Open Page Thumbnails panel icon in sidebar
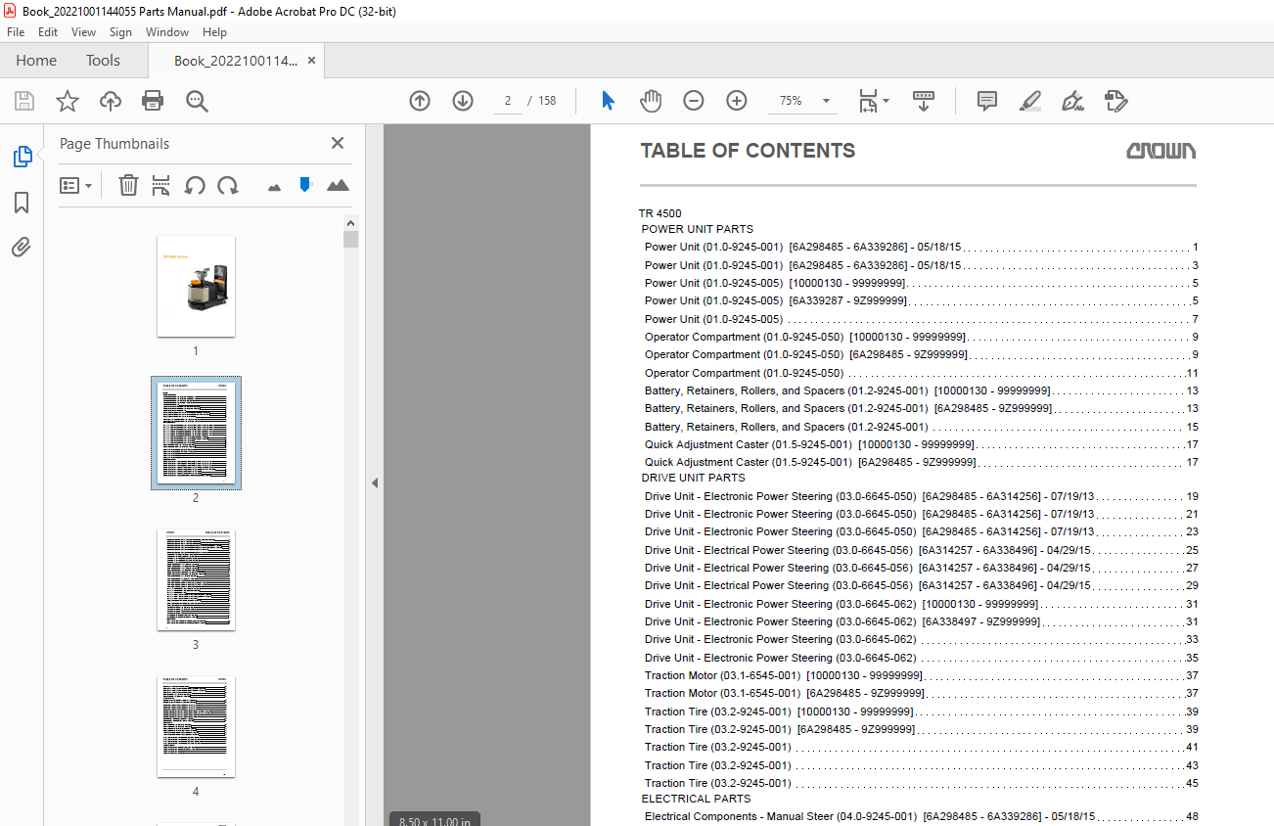1274x826 pixels. click(x=22, y=157)
